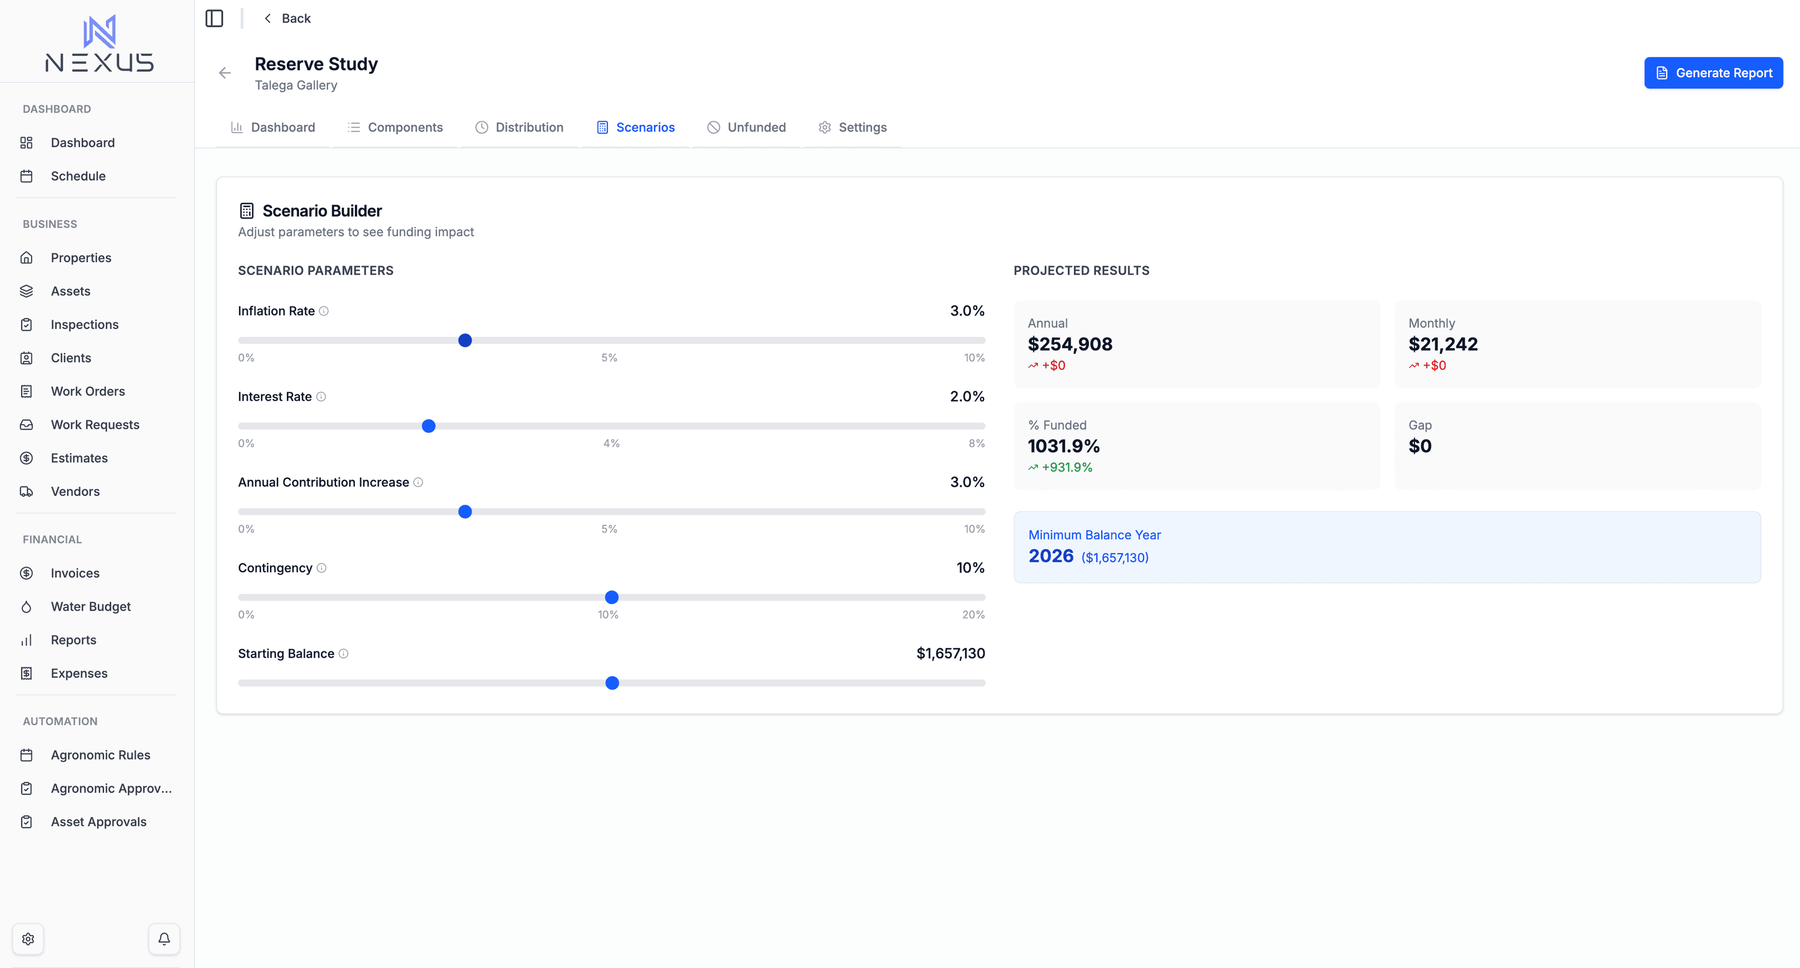Click the Minimum Balance Year card
Viewport: 1800px width, 968px height.
[x=1387, y=547]
